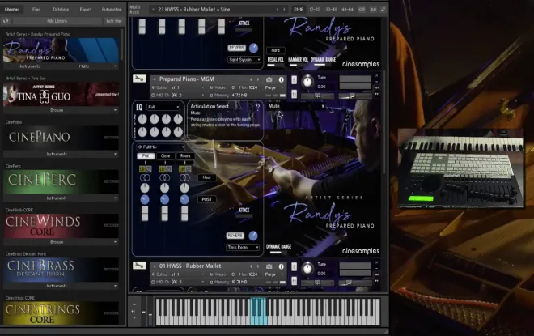Open multi name dropdown arrow before 23 HWSS

pos(153,10)
